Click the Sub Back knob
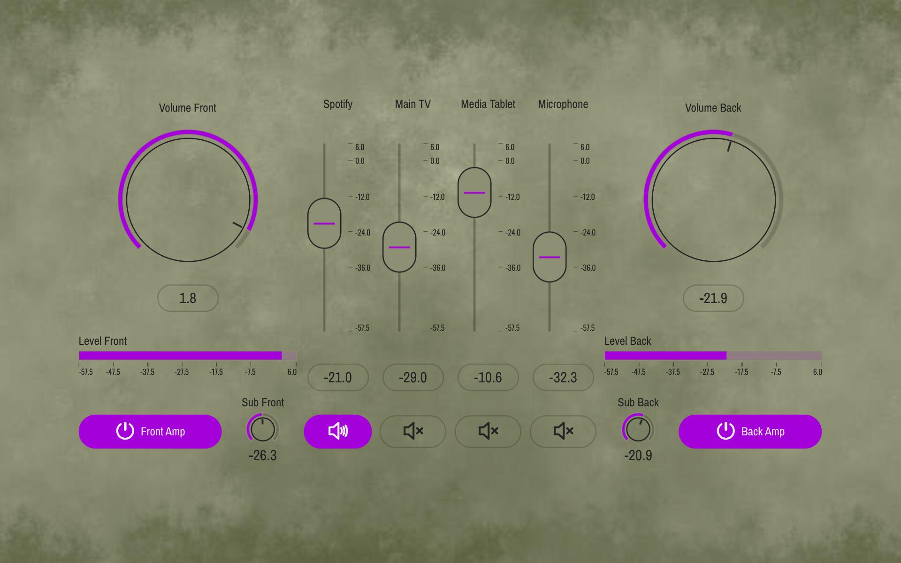 click(x=638, y=429)
